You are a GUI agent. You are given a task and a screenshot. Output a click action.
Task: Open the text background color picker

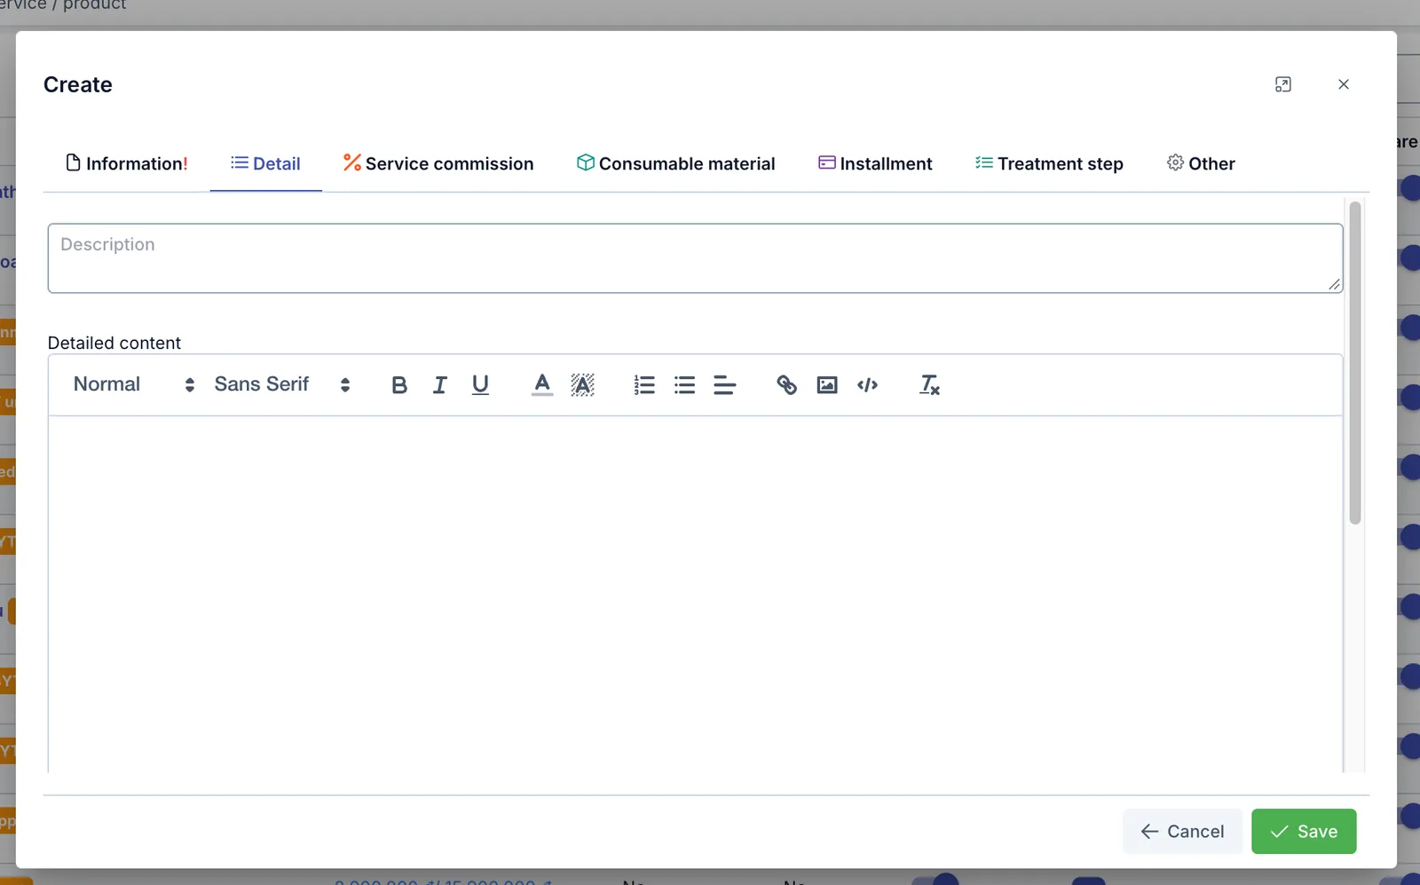[582, 385]
